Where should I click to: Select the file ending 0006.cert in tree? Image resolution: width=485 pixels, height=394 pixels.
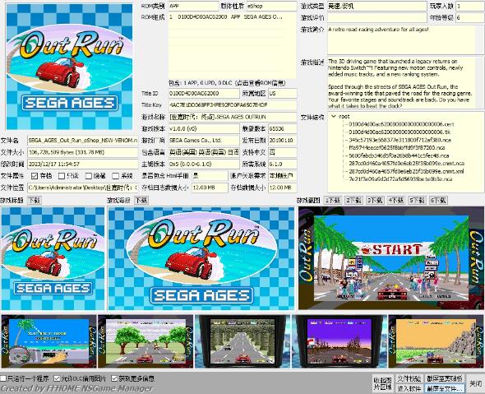point(401,124)
